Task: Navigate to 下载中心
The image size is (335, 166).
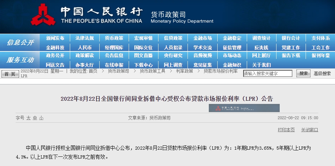Action: [144, 65]
